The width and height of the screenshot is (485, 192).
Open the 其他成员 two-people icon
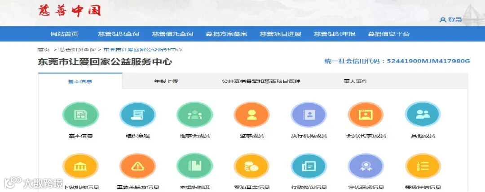[x=423, y=115]
